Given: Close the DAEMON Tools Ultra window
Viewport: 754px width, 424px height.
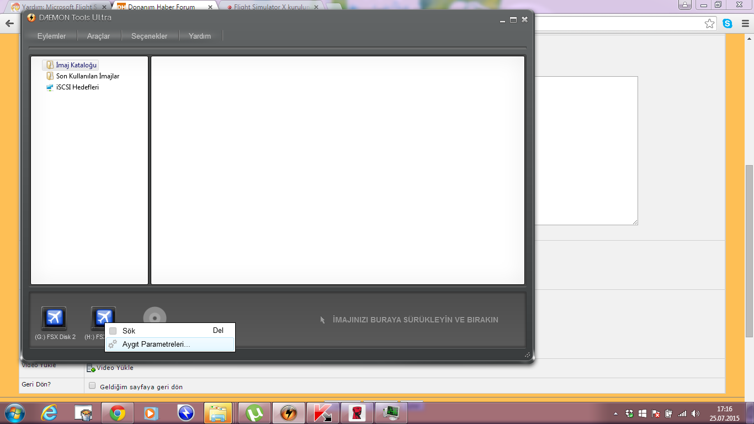Looking at the screenshot, I should click(524, 19).
